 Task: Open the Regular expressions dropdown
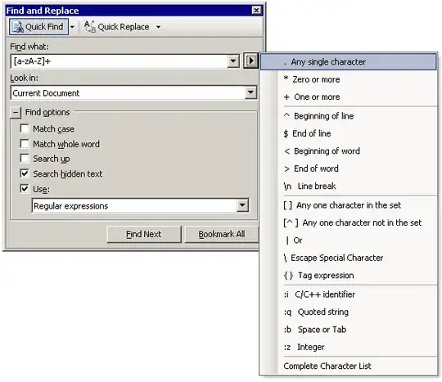pos(242,205)
